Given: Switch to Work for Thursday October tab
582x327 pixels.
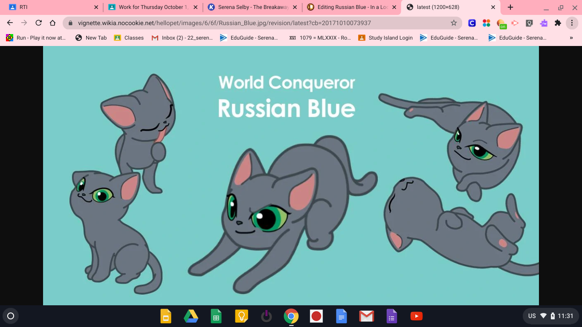Looking at the screenshot, I should click(153, 7).
